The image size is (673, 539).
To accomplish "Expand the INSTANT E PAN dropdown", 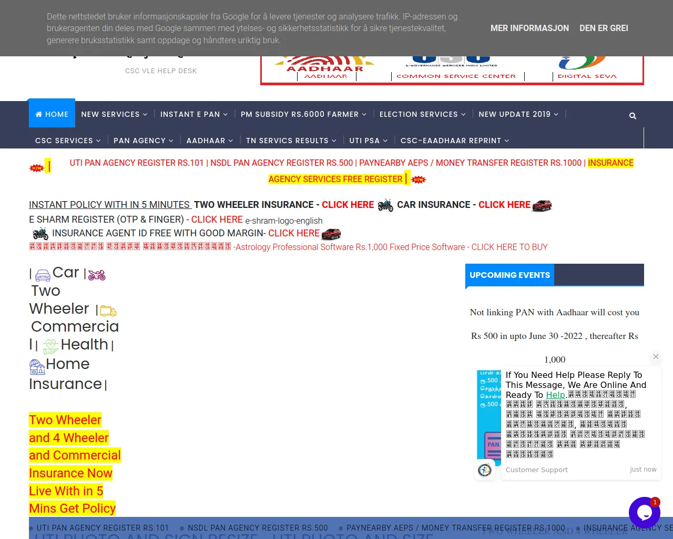I will click(194, 114).
